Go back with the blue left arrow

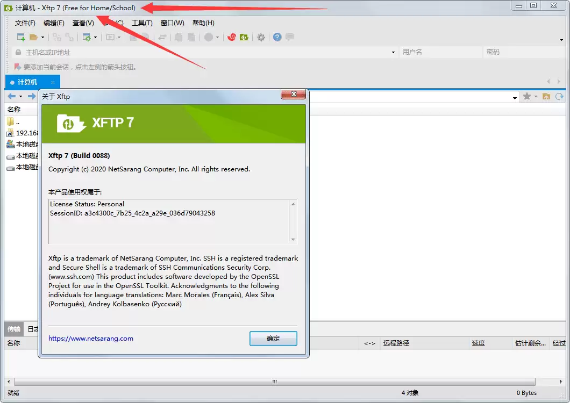[x=12, y=96]
